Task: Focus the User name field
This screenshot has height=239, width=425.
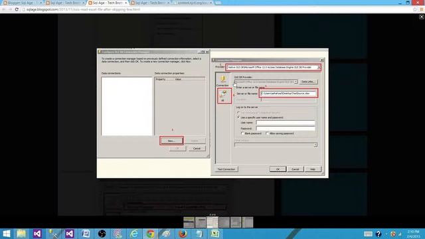Action: pos(286,123)
